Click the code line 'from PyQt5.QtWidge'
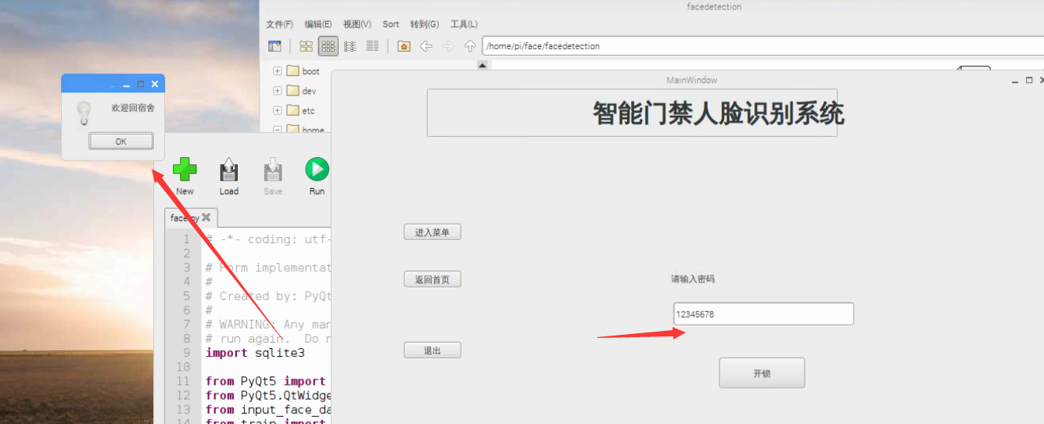Image resolution: width=1044 pixels, height=424 pixels. click(268, 395)
